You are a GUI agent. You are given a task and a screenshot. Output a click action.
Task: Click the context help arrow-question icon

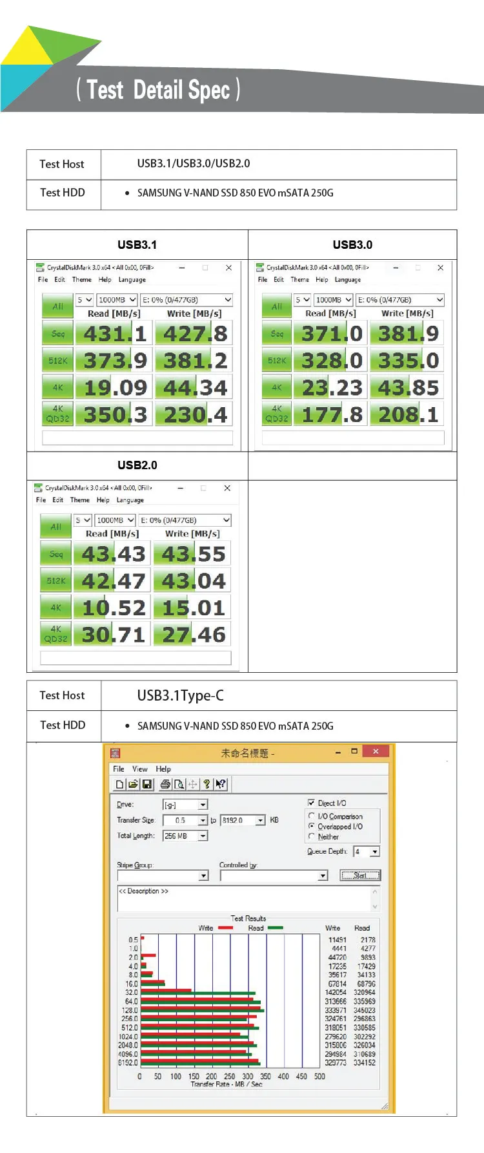pos(221,784)
